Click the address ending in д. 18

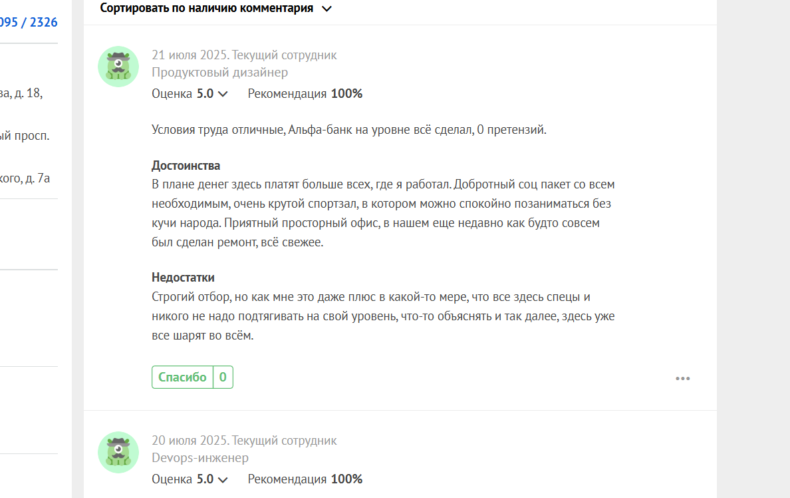click(x=21, y=93)
